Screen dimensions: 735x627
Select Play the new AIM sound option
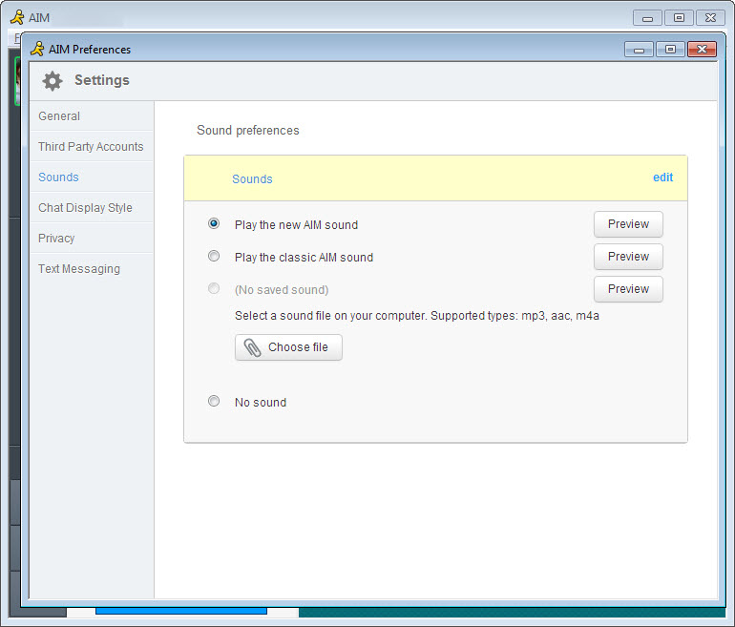pos(214,223)
